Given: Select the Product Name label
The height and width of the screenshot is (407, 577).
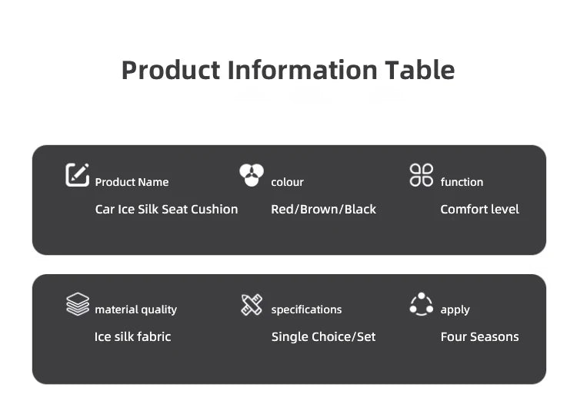Looking at the screenshot, I should tap(132, 182).
